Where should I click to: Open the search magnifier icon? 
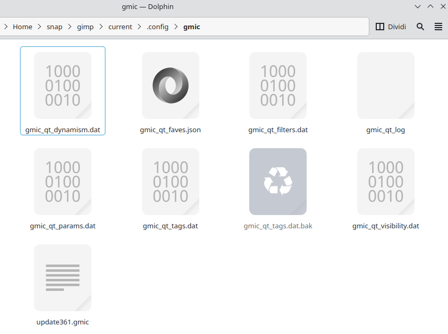(420, 27)
